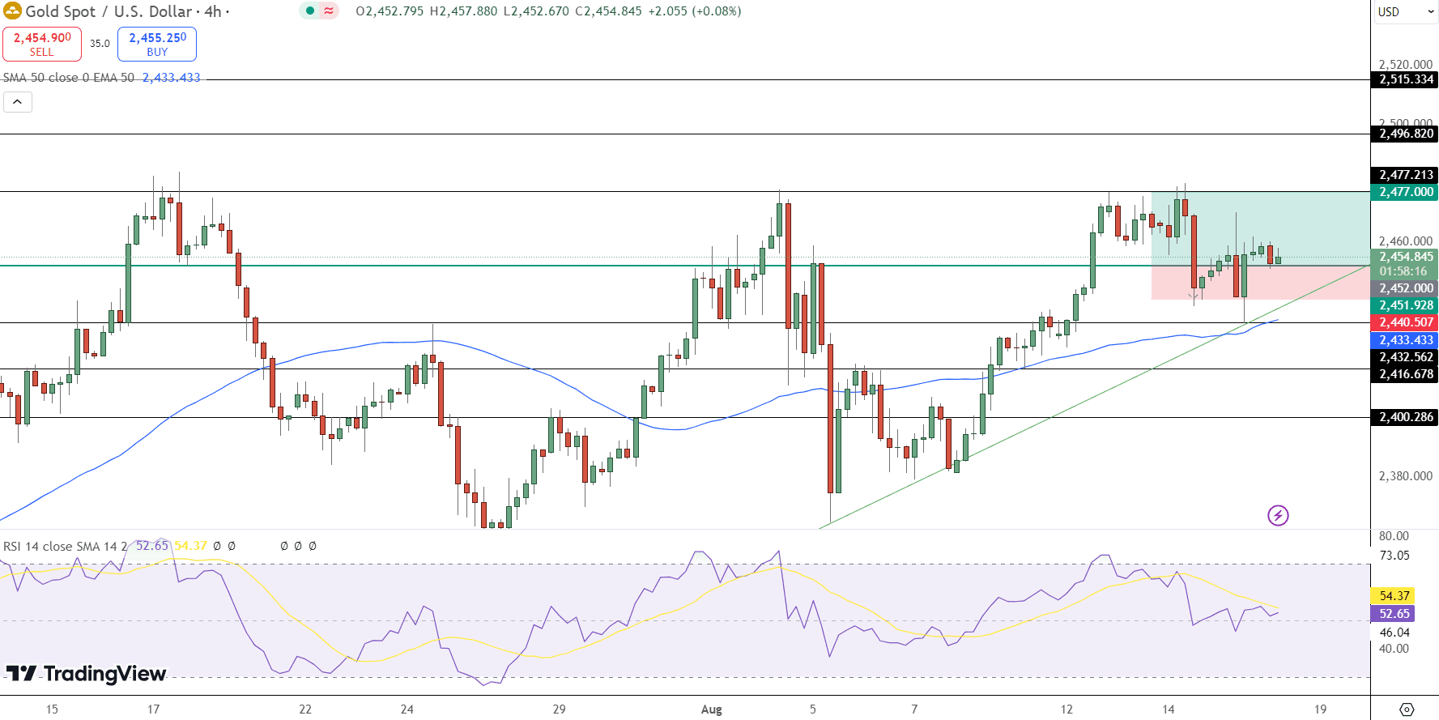Click the RSI SMA value 54.37 in legend
This screenshot has height=720, width=1439.
click(x=190, y=546)
